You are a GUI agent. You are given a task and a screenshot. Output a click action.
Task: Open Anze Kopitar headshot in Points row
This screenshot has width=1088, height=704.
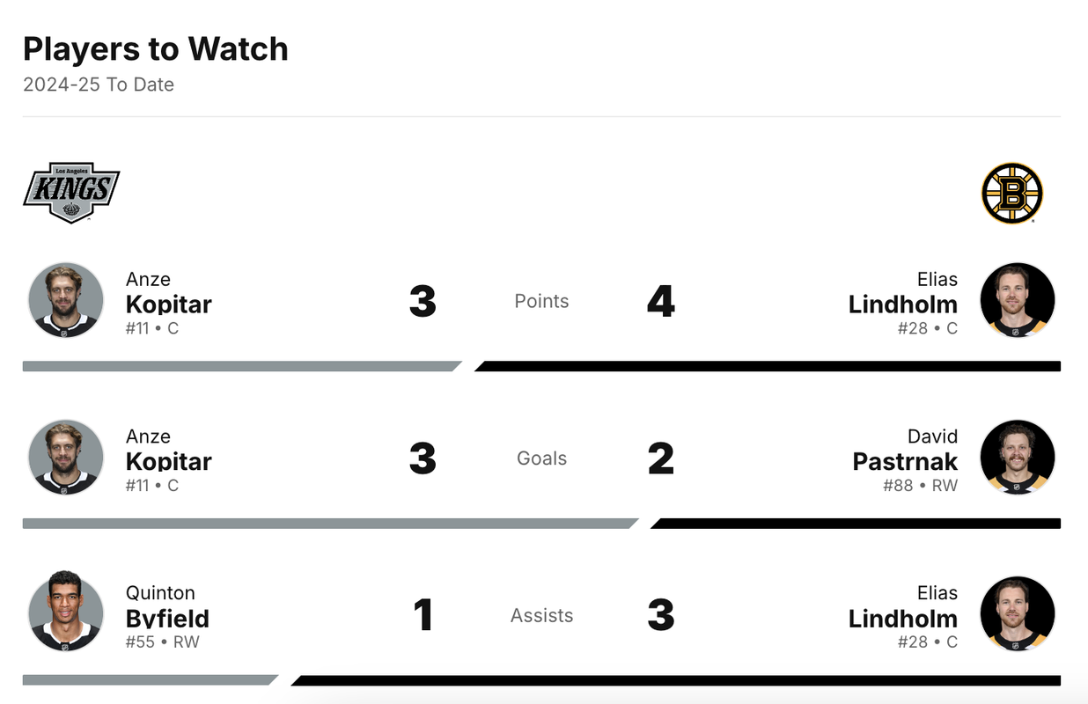click(66, 300)
